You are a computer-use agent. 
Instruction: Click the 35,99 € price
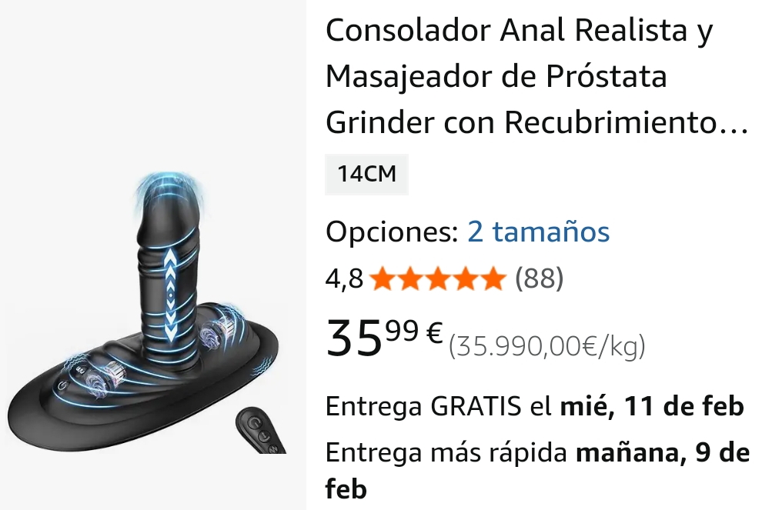click(x=385, y=338)
